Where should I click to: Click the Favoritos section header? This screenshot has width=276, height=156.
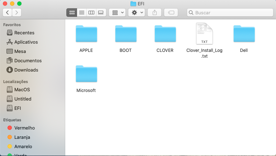12,25
